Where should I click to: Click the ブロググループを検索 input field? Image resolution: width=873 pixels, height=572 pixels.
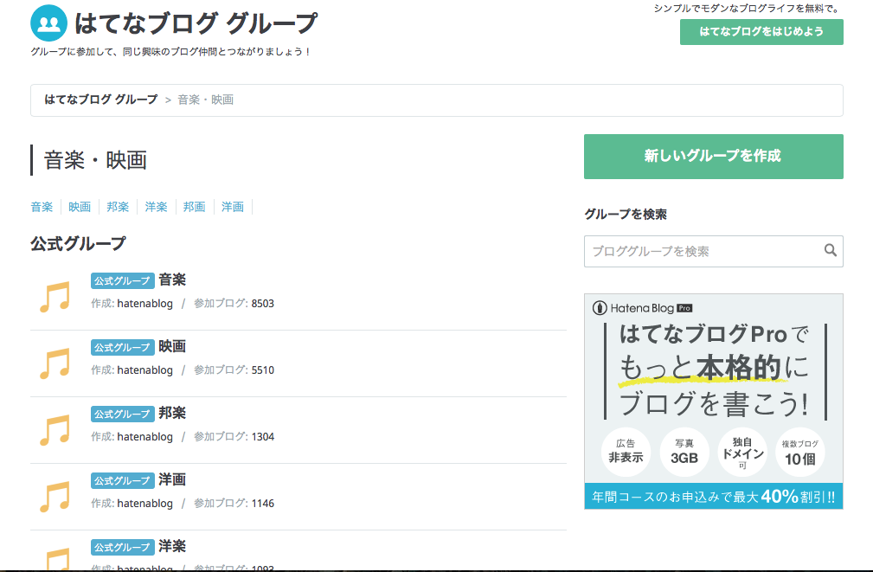click(x=713, y=251)
